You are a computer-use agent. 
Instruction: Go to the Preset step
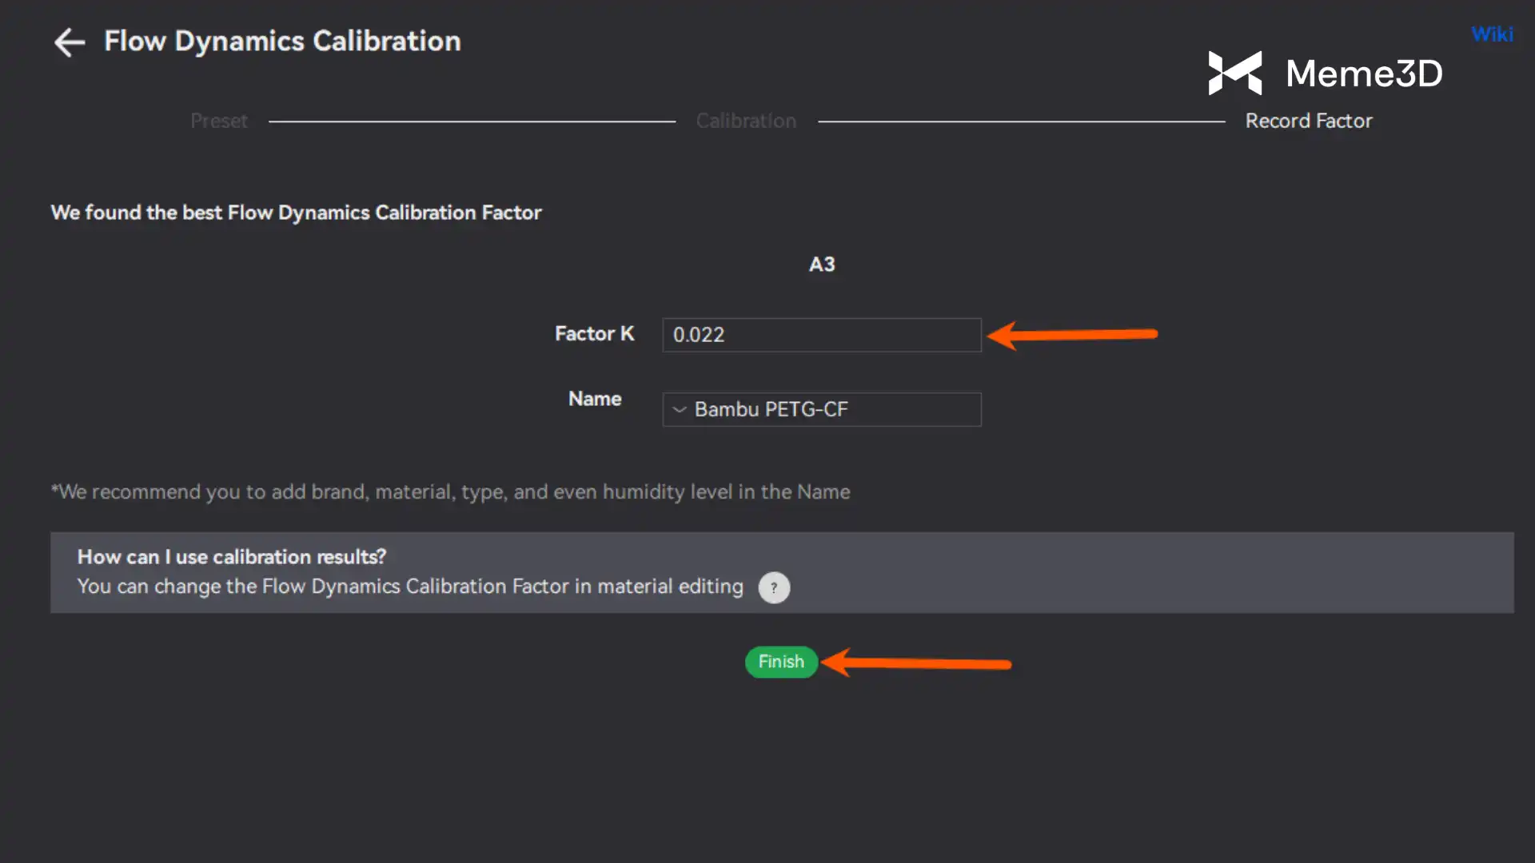pyautogui.click(x=218, y=121)
